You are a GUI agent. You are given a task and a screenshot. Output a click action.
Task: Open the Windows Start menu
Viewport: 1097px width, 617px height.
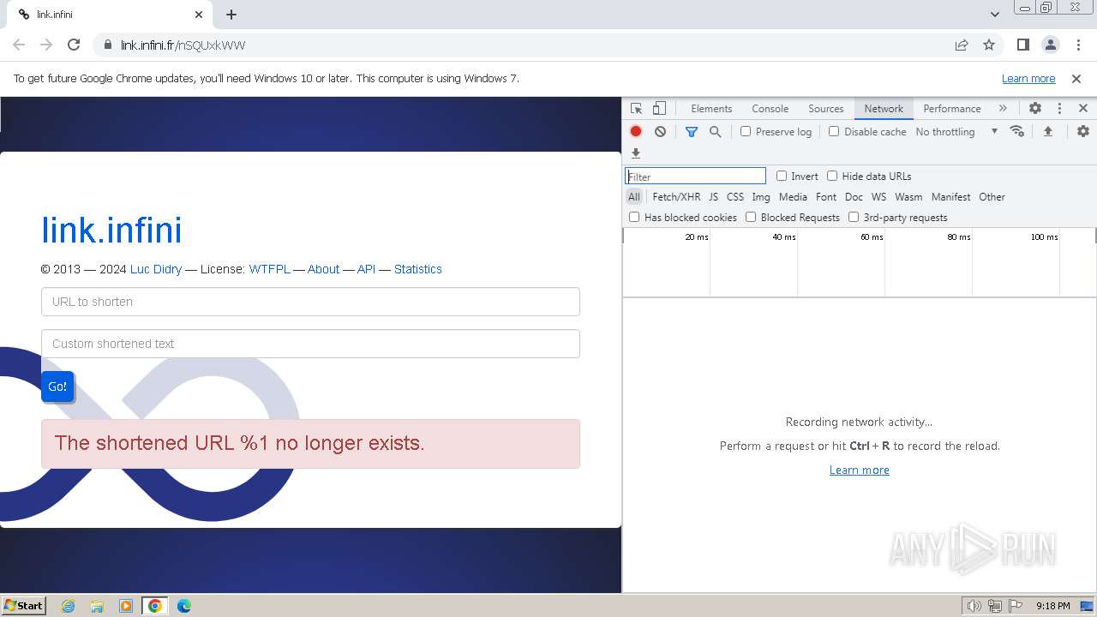[x=23, y=605]
